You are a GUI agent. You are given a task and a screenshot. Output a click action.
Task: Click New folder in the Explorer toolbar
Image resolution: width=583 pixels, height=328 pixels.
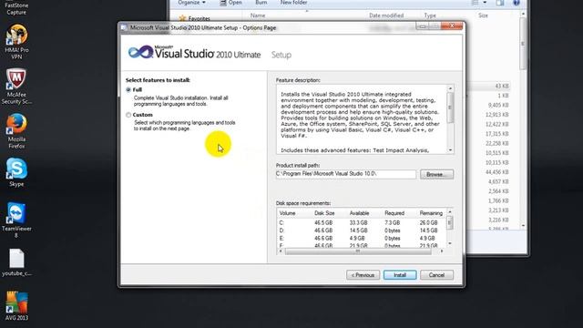[x=293, y=3]
